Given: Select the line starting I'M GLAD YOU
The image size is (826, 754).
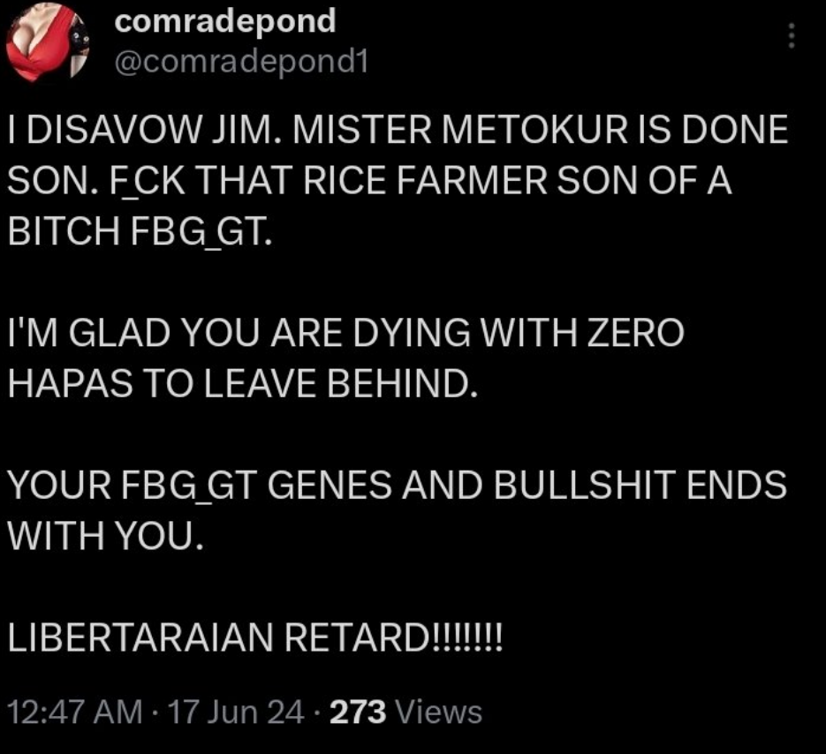Looking at the screenshot, I should pyautogui.click(x=345, y=333).
